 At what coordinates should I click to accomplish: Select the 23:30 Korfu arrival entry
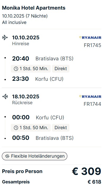point(38,79)
